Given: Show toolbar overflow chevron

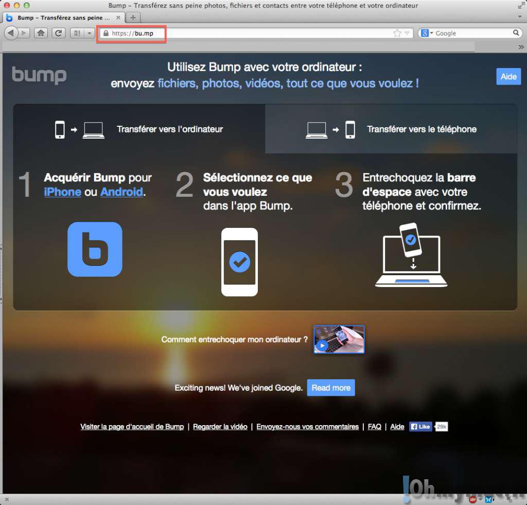Looking at the screenshot, I should click(x=521, y=47).
